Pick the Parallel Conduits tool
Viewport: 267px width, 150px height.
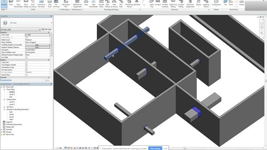pos(165,4)
